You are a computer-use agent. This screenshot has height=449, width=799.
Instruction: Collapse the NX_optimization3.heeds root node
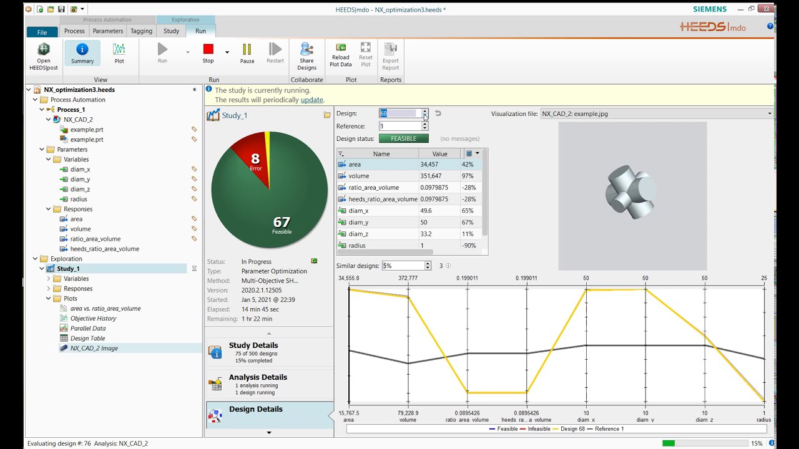click(28, 90)
